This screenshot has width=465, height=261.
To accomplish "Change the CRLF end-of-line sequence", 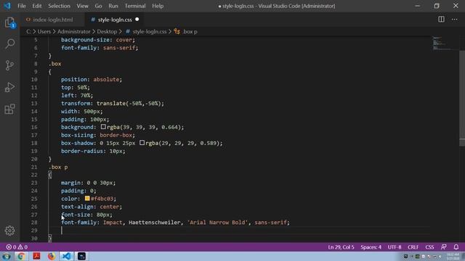I will click(x=413, y=246).
